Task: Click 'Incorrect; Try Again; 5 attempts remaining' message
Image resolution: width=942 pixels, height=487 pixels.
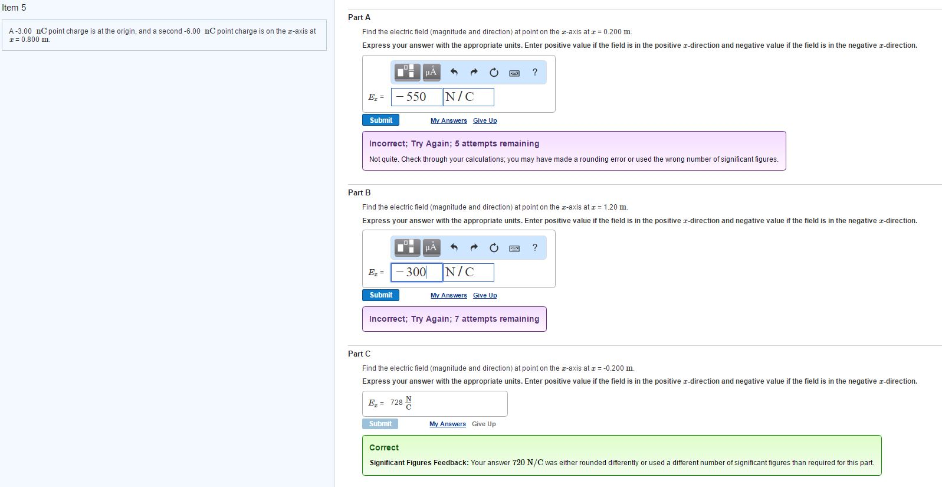Action: pyautogui.click(x=454, y=143)
